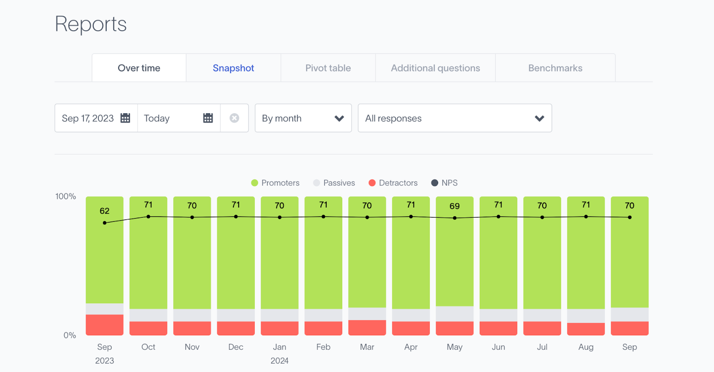The height and width of the screenshot is (372, 714).
Task: Click the Sep 2023 bar's grey passives segment
Action: click(x=104, y=309)
